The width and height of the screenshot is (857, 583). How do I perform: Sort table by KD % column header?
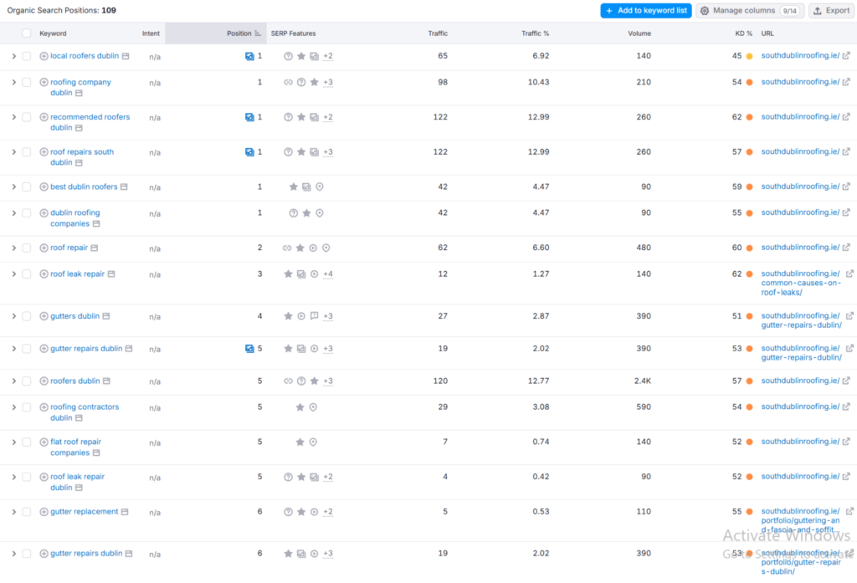point(743,33)
